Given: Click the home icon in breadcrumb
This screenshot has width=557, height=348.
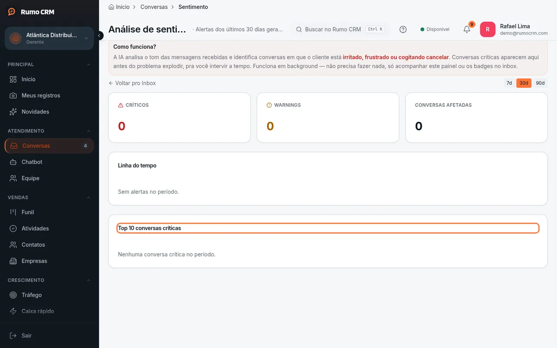Looking at the screenshot, I should click(x=111, y=7).
